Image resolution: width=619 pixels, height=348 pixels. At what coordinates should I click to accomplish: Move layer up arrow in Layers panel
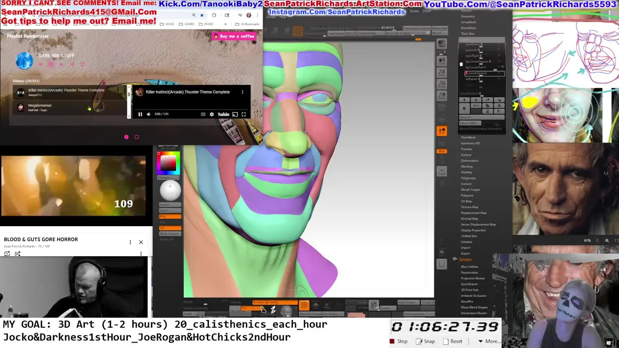pyautogui.click(x=464, y=100)
